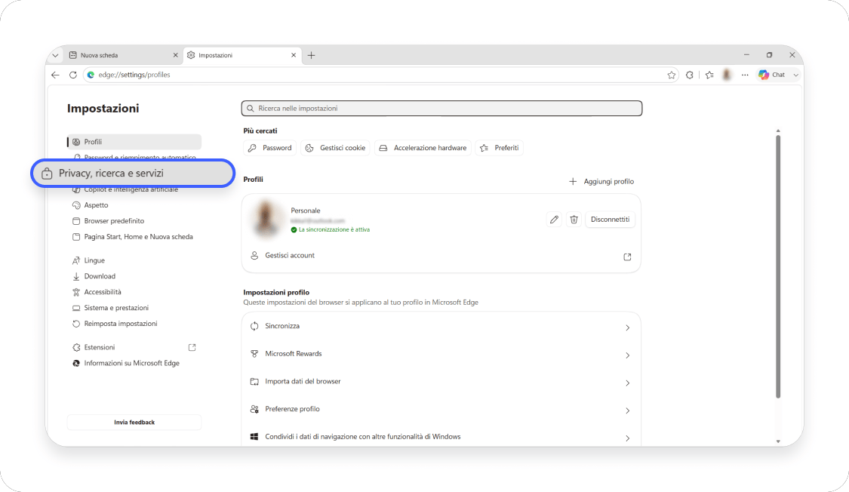Screen dimensions: 849x492
Task: Click the settings page vertical scrollbar
Action: 778,266
